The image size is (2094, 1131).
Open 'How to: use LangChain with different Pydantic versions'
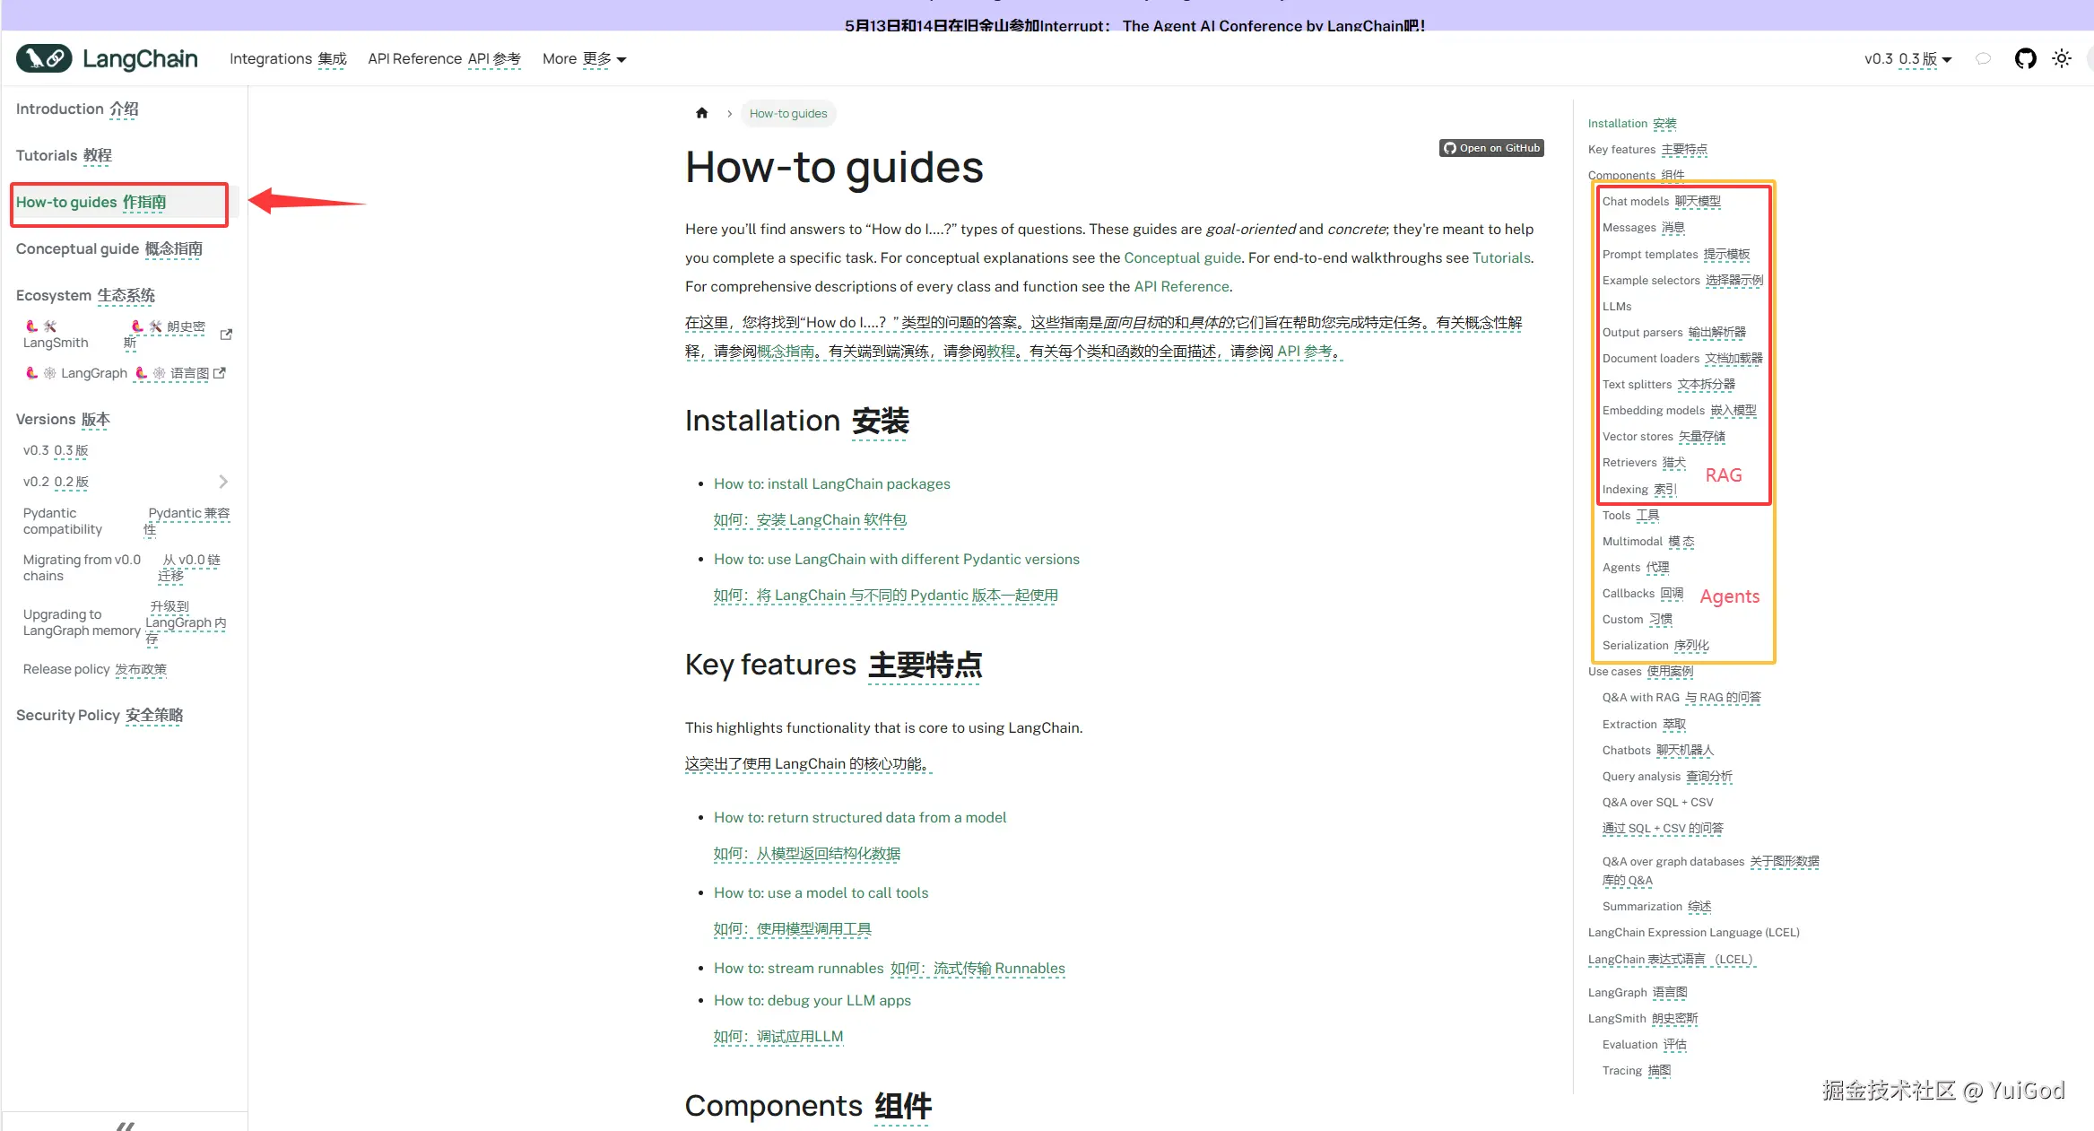tap(897, 559)
